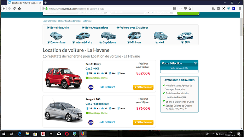The height and width of the screenshot is (137, 244).
Task: Click the 4X4 vehicle image
Action: 161,36
